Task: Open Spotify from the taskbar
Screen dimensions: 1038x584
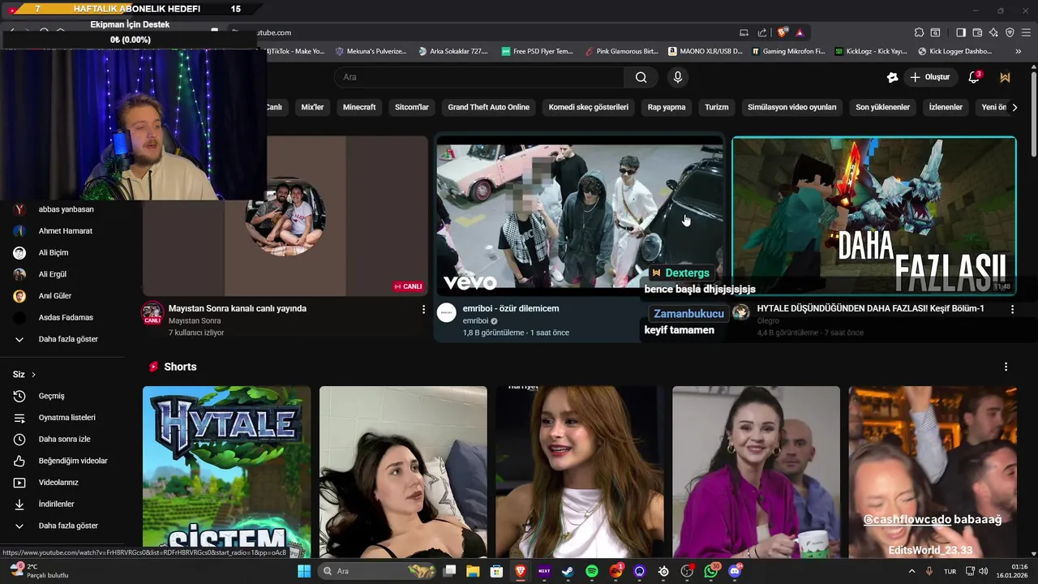Action: (591, 571)
